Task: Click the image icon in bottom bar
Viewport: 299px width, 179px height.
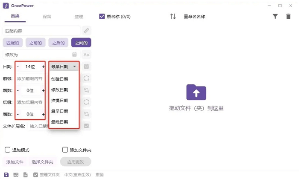Action: click(x=16, y=175)
